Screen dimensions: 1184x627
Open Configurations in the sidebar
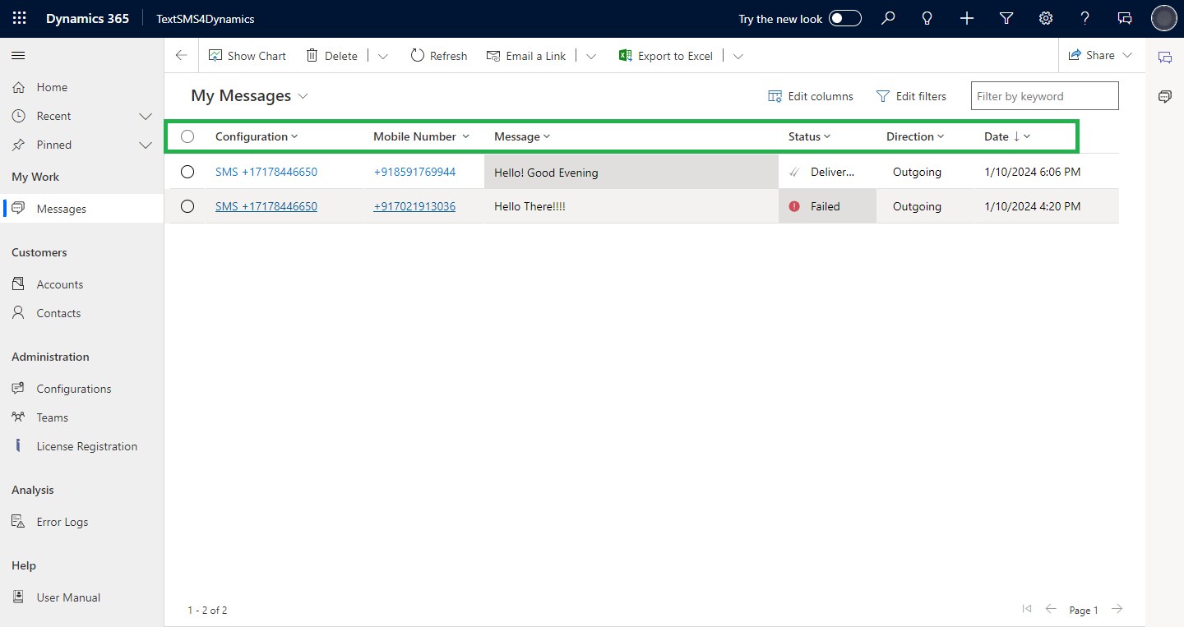click(x=73, y=389)
